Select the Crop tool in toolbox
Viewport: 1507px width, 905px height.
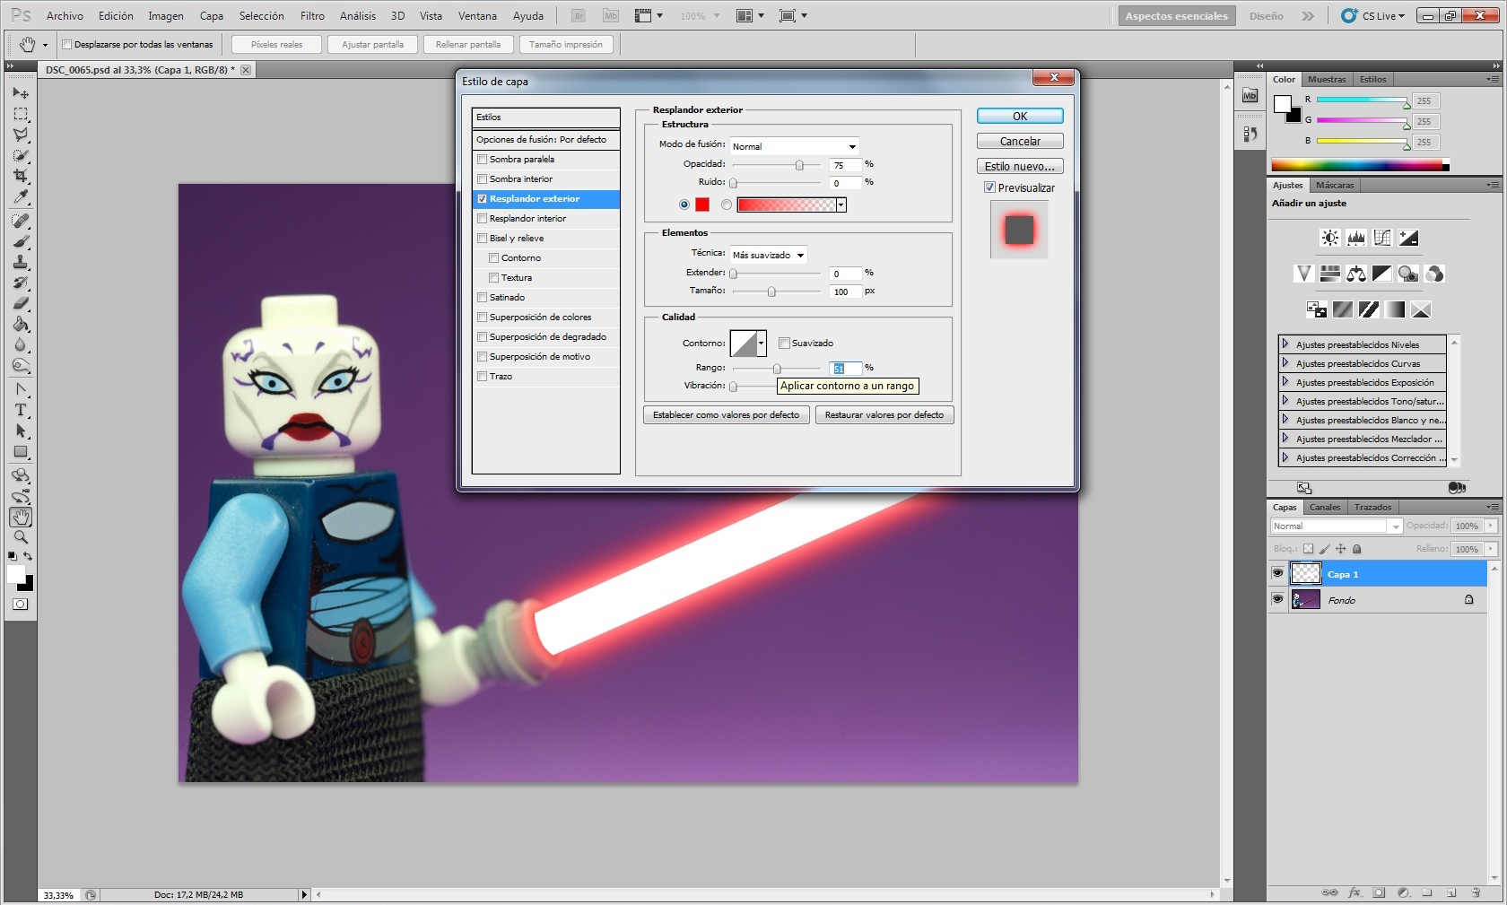coord(21,176)
